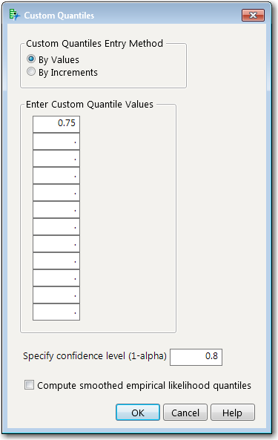Click the sixth quantile value field

(x=56, y=210)
